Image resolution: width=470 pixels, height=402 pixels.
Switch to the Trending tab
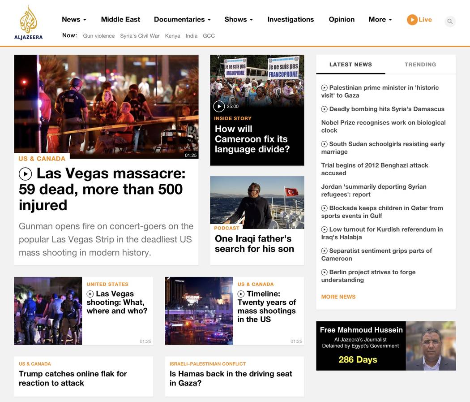pos(420,65)
